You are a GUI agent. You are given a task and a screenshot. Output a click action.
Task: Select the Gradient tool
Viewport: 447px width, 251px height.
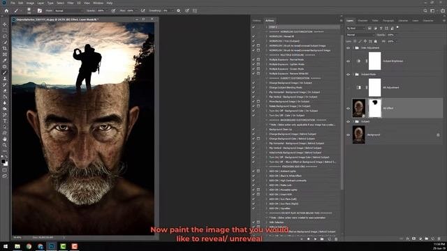(5, 97)
